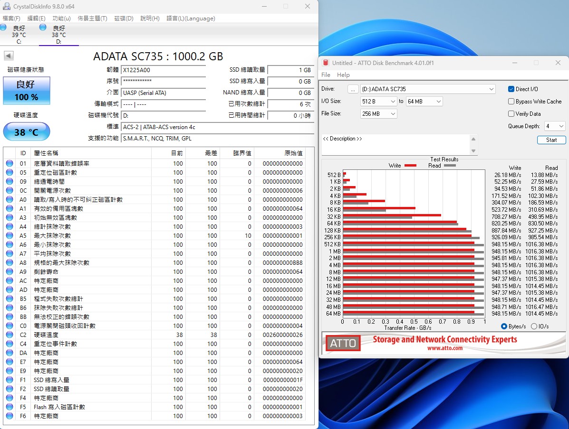
Task: Click the description box scroll up arrow
Action: pos(473,139)
